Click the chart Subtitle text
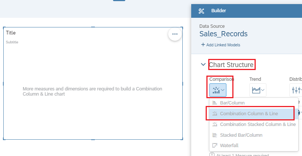This screenshot has height=156, width=302. (x=12, y=42)
